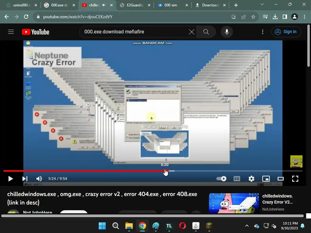
Task: Open the clock showing 10:11 PM
Action: [289, 226]
